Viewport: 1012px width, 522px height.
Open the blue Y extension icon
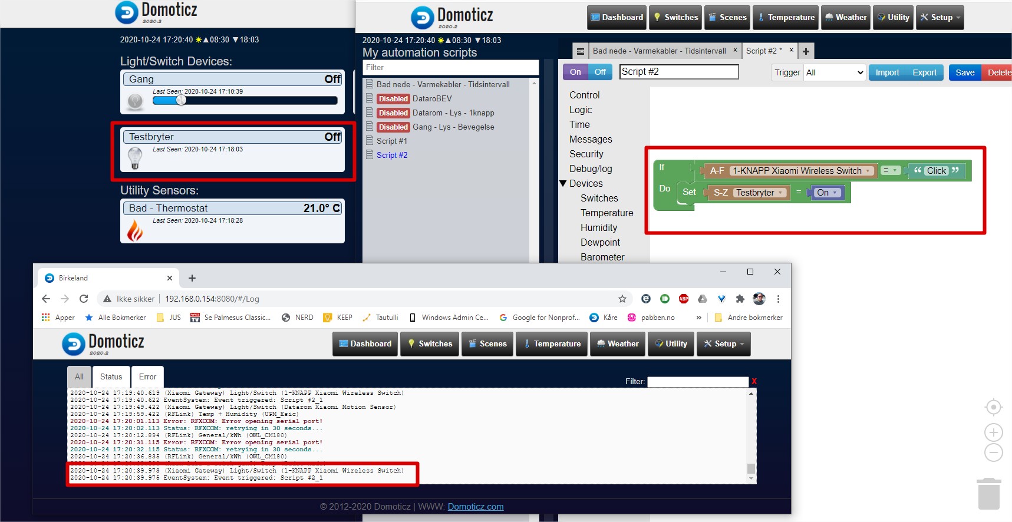[x=721, y=299]
